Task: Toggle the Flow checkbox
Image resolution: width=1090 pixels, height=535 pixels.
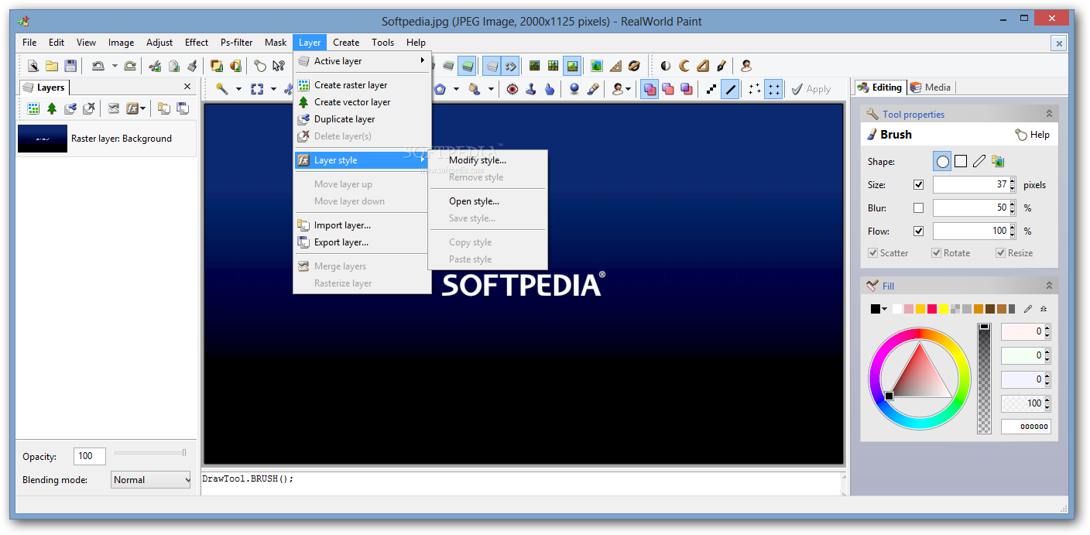Action: tap(919, 231)
